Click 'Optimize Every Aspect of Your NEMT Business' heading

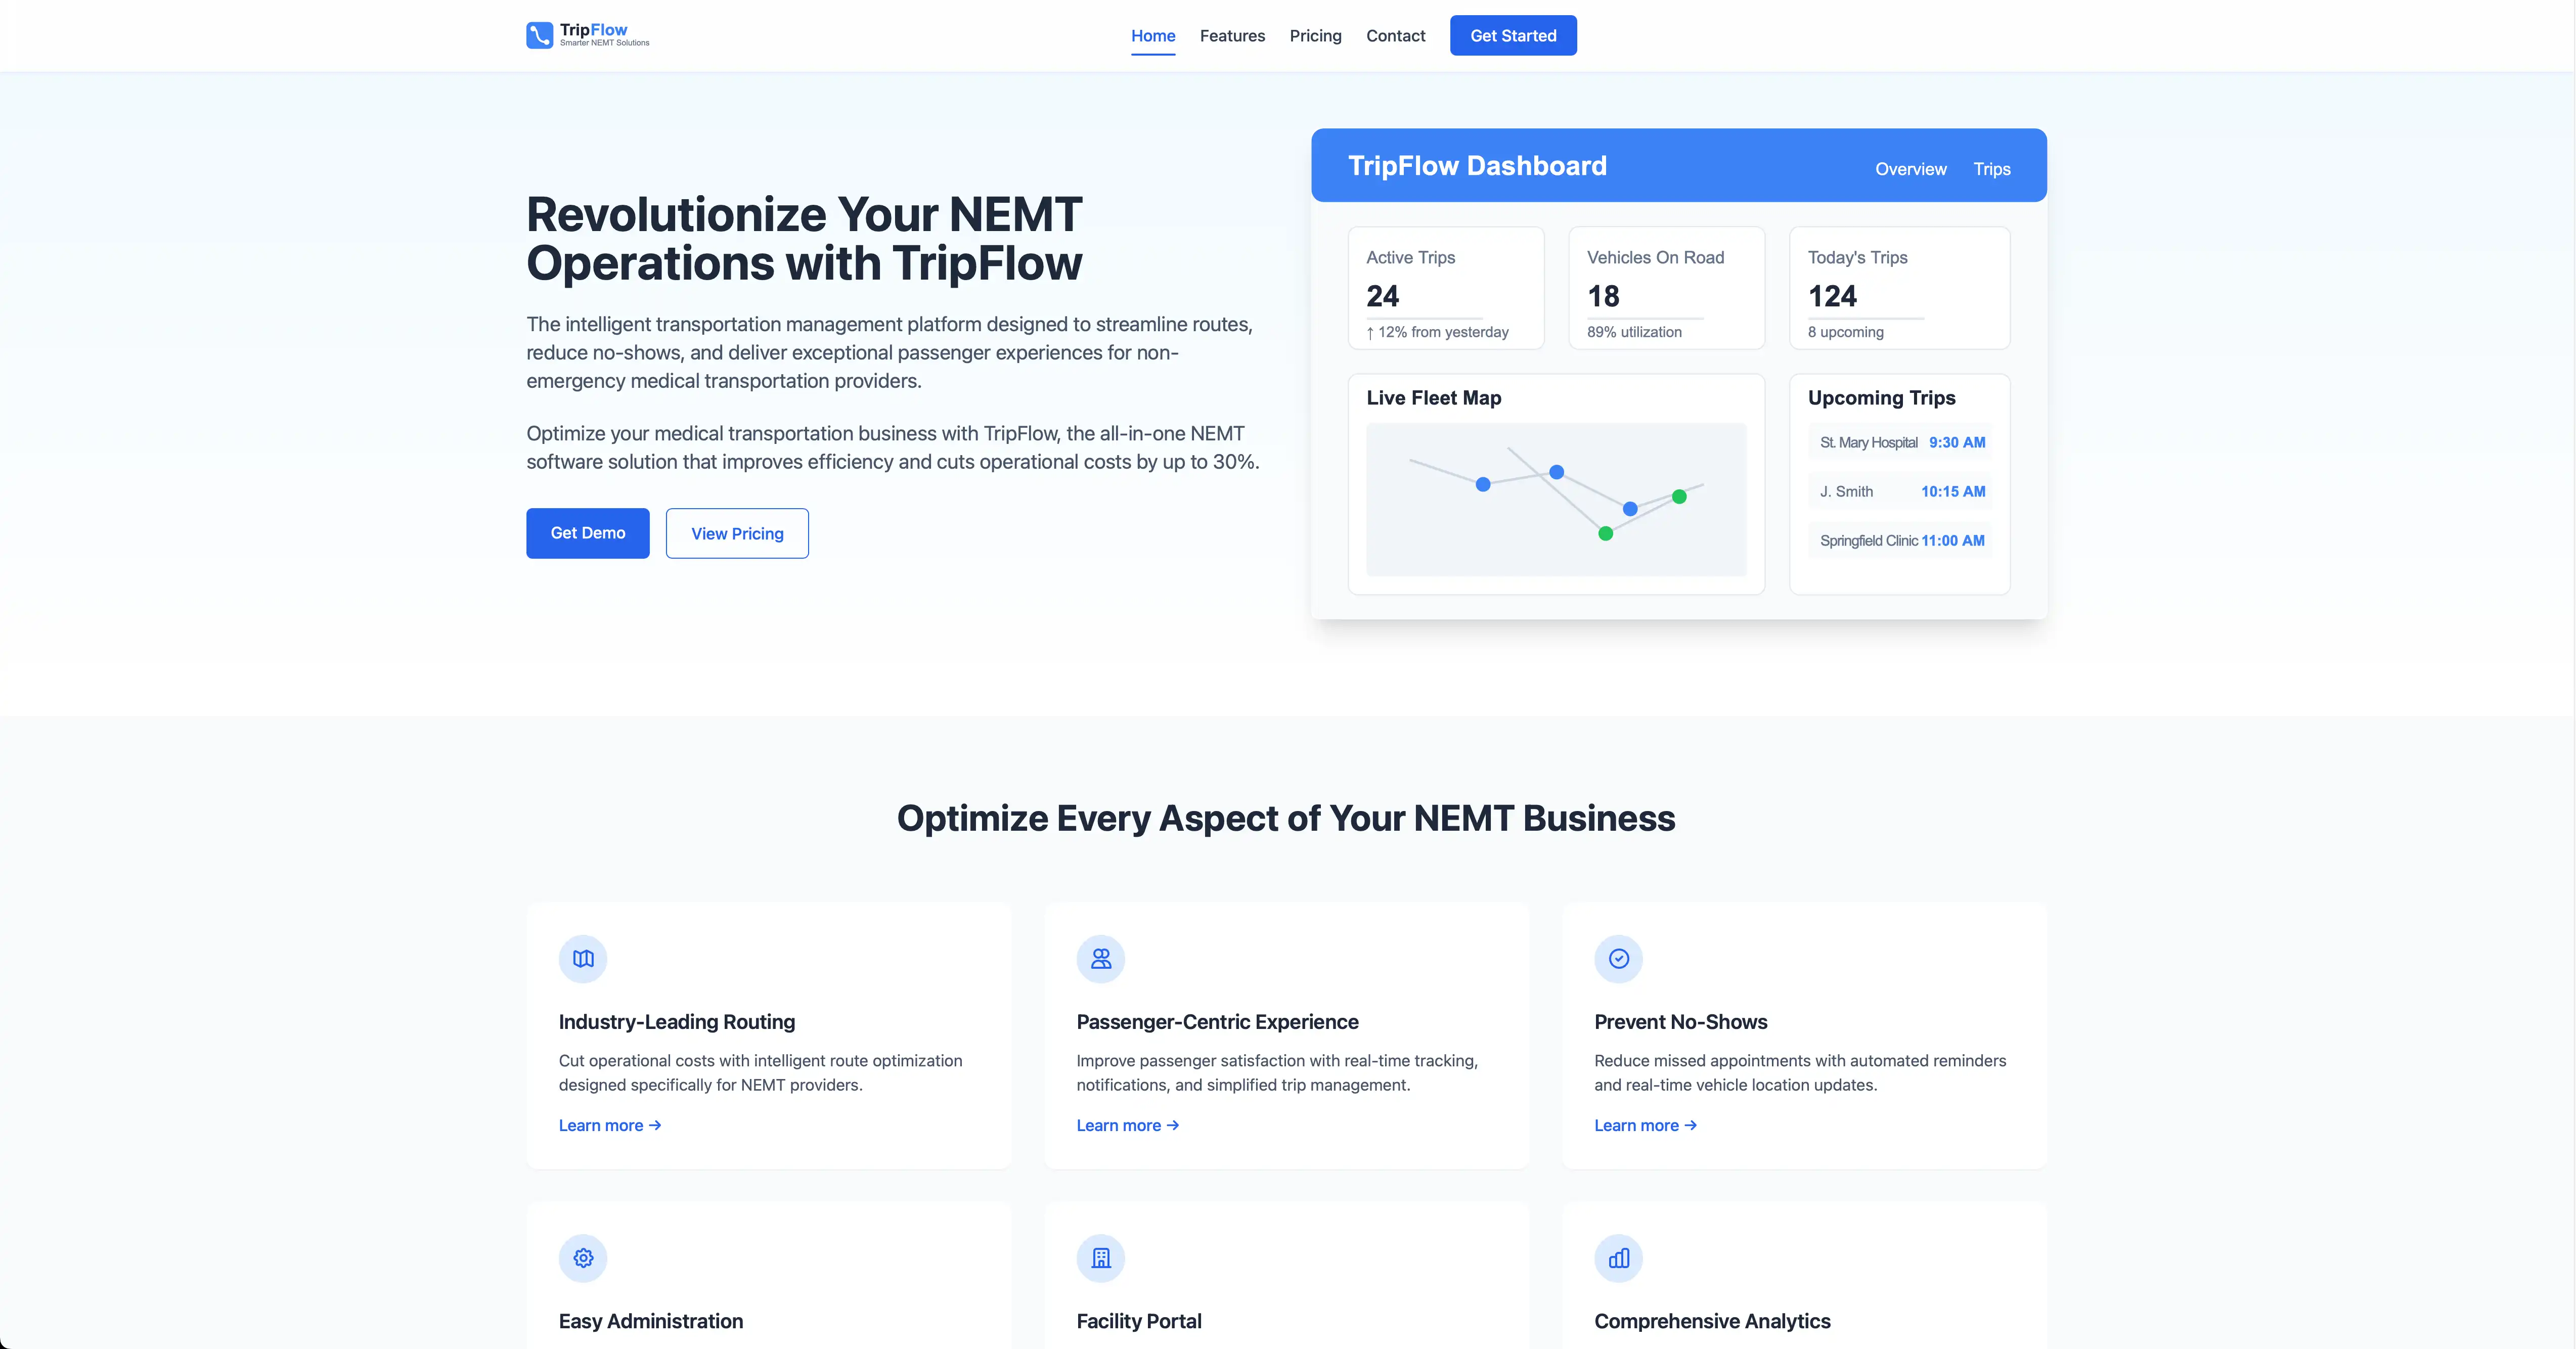1286,818
